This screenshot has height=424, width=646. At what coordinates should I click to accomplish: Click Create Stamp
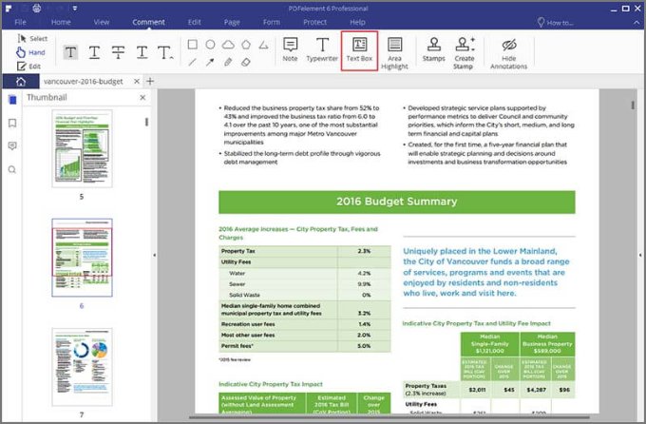[x=464, y=53]
